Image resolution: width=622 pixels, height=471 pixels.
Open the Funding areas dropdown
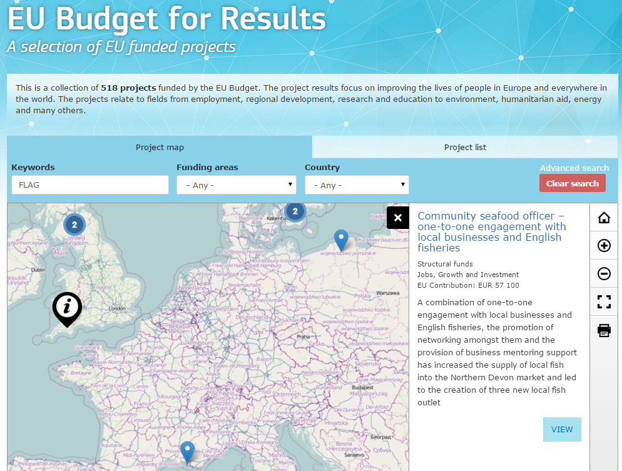[237, 185]
